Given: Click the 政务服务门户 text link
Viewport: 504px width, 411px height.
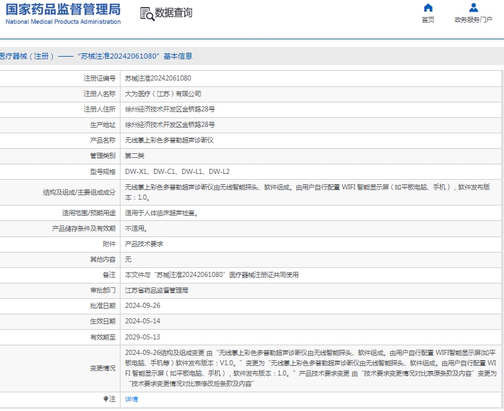Looking at the screenshot, I should pos(473,20).
